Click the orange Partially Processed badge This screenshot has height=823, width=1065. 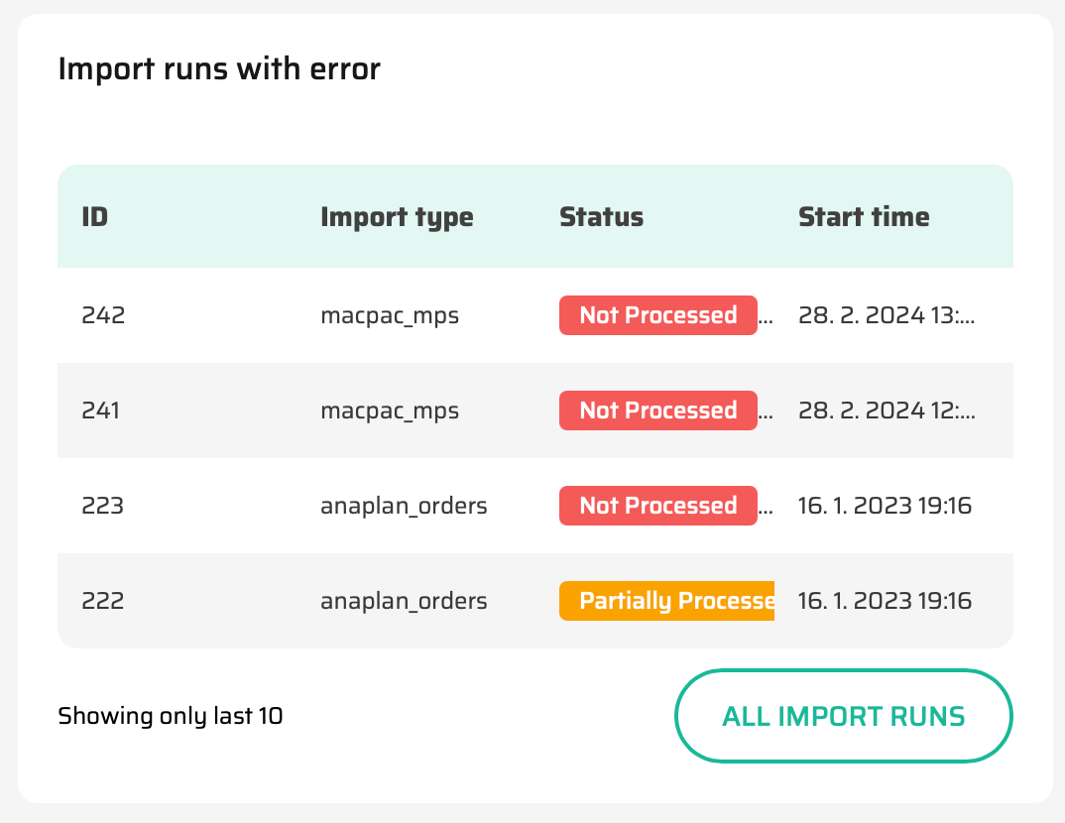tap(666, 601)
